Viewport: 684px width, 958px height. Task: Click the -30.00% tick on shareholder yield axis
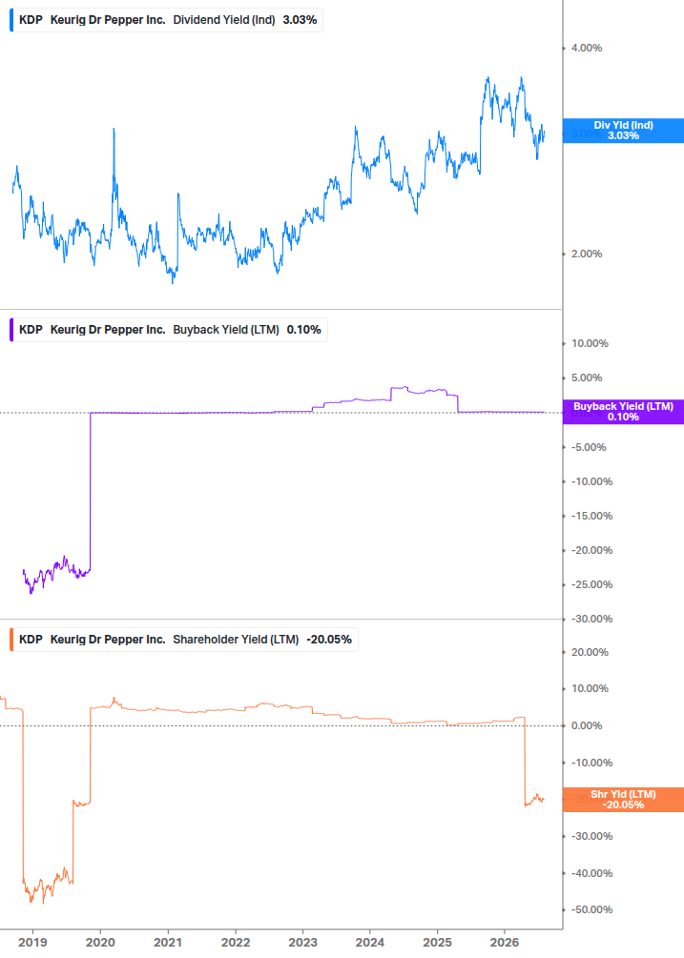point(591,836)
